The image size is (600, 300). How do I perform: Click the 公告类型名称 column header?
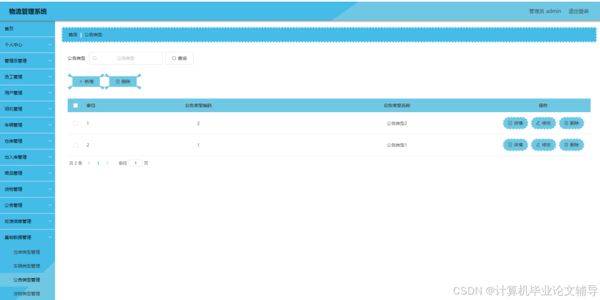point(397,105)
